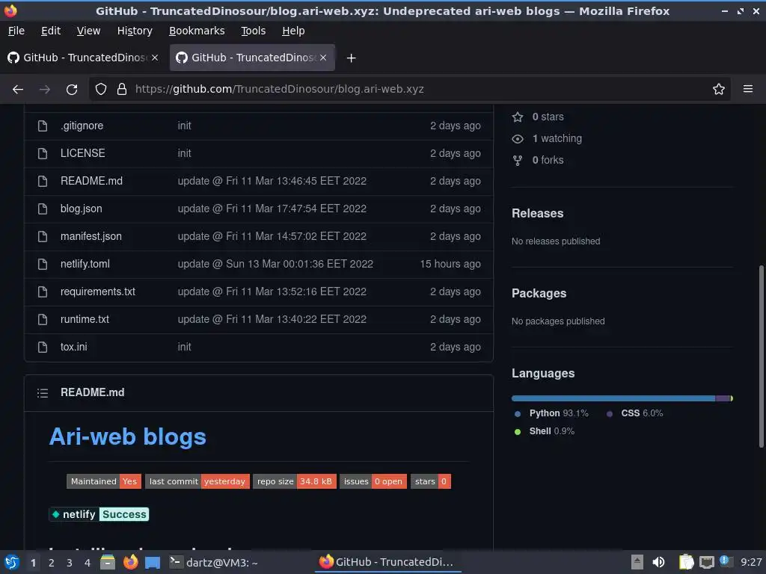Open the Edit menu
Image resolution: width=766 pixels, height=574 pixels.
point(51,31)
